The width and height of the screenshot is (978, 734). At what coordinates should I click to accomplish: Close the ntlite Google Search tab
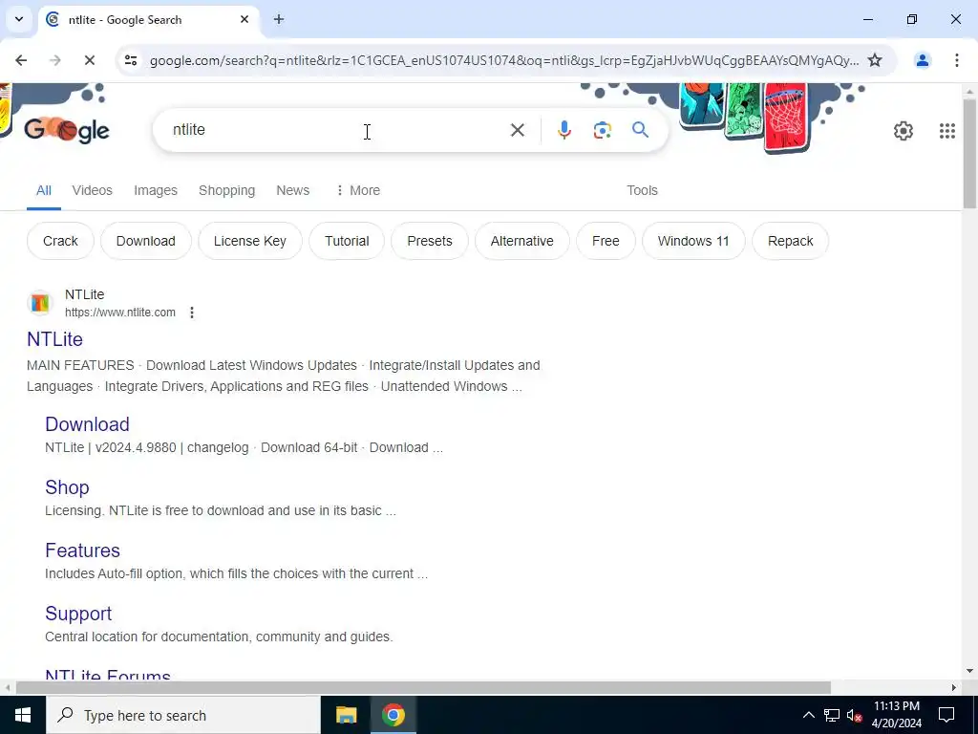(x=244, y=19)
